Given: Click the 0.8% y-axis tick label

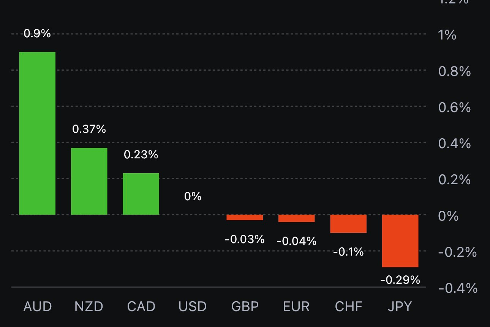Looking at the screenshot, I should [x=454, y=71].
